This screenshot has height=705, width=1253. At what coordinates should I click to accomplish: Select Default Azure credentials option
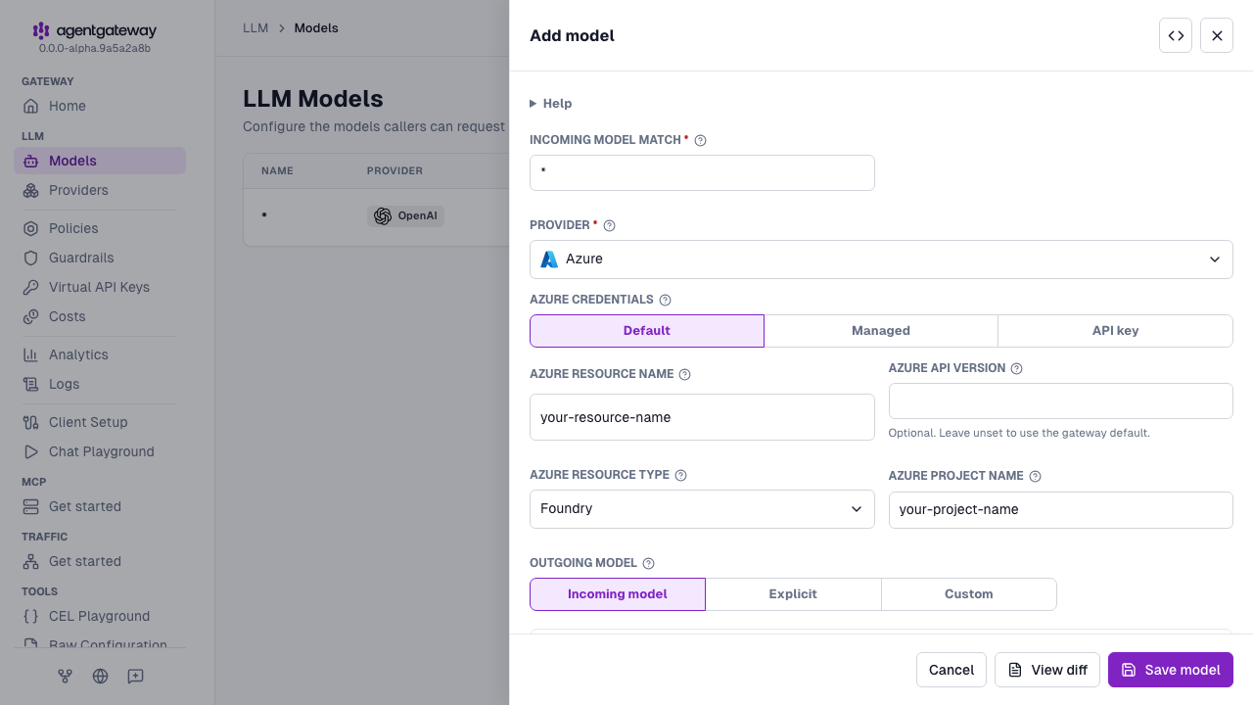click(647, 331)
